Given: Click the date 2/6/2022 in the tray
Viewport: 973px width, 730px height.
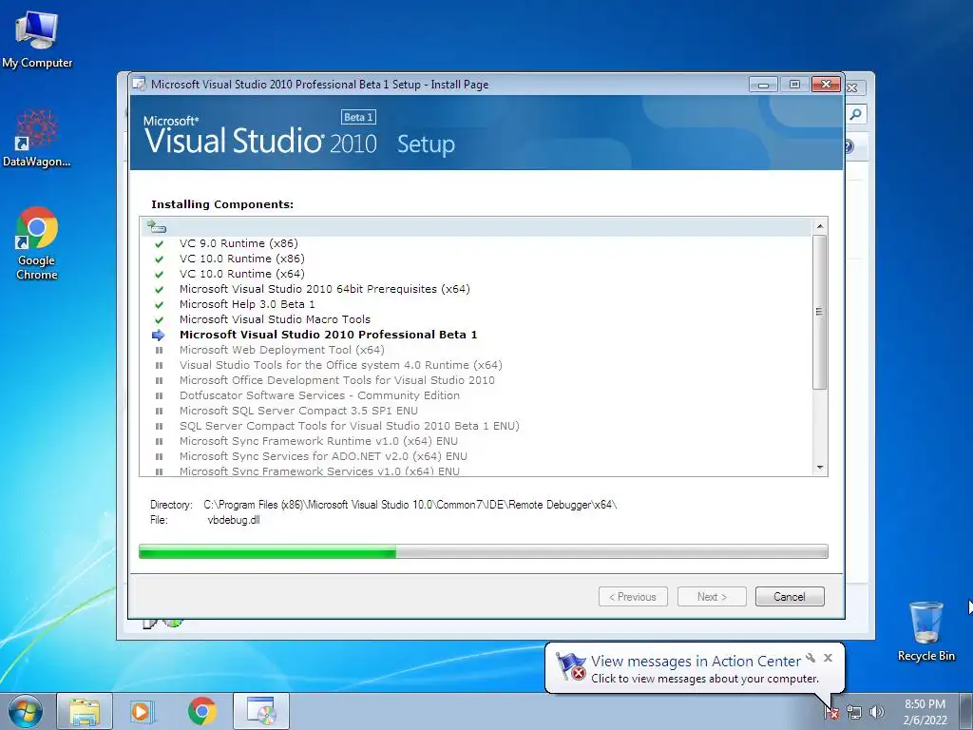Looking at the screenshot, I should coord(925,720).
